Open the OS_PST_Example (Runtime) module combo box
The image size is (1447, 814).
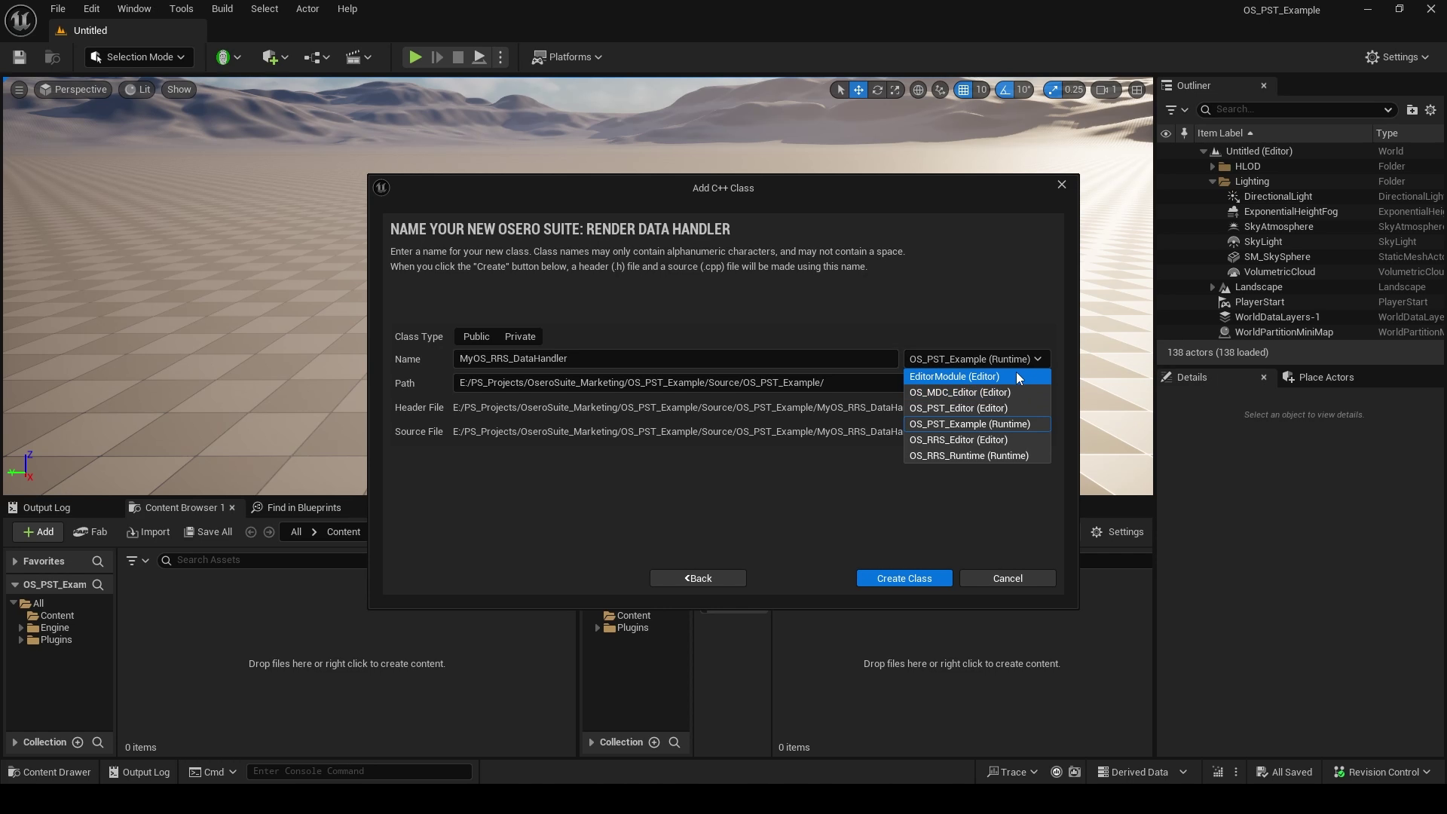(x=976, y=360)
